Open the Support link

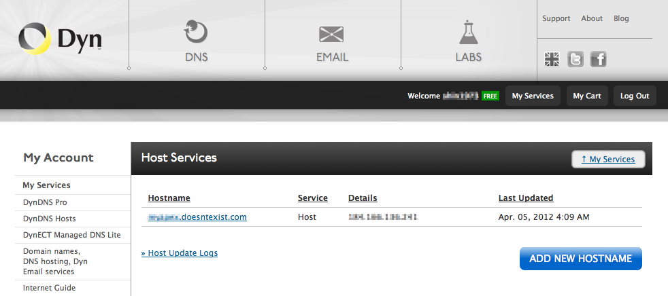(556, 18)
